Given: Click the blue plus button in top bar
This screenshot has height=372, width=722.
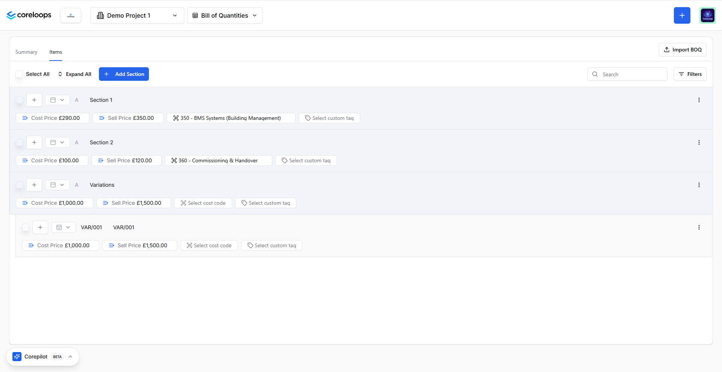Looking at the screenshot, I should (x=682, y=15).
